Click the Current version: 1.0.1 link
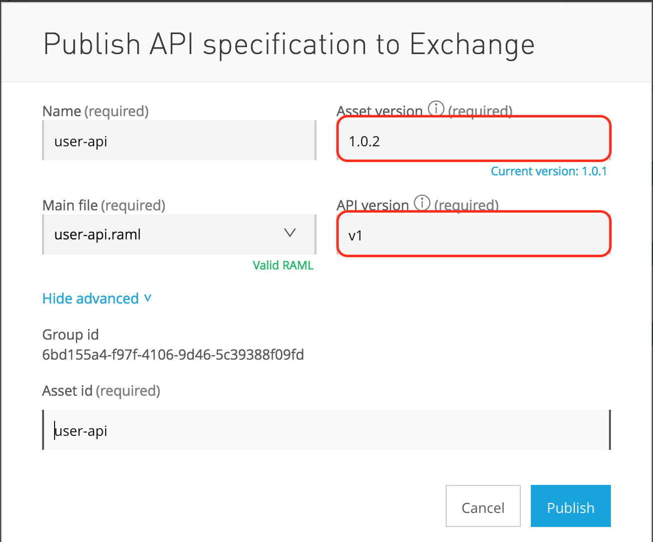Image resolution: width=653 pixels, height=542 pixels. coord(548,171)
